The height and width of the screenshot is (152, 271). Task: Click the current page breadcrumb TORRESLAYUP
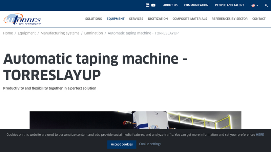[x=143, y=33]
